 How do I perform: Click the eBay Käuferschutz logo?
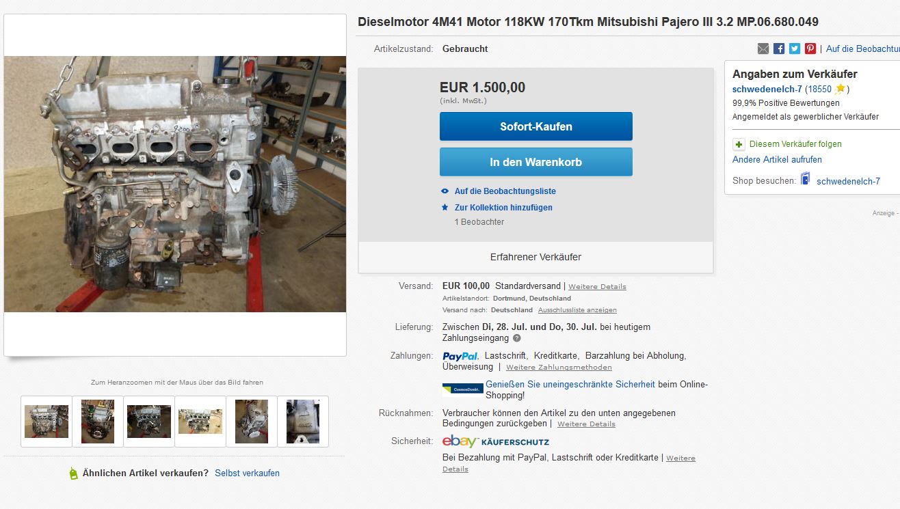tap(496, 441)
